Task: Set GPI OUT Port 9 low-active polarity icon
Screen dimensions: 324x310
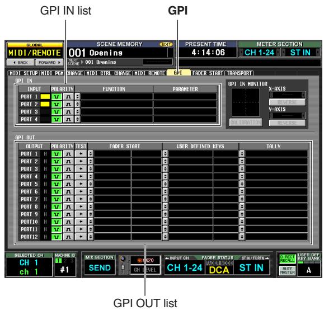Action: [57, 214]
